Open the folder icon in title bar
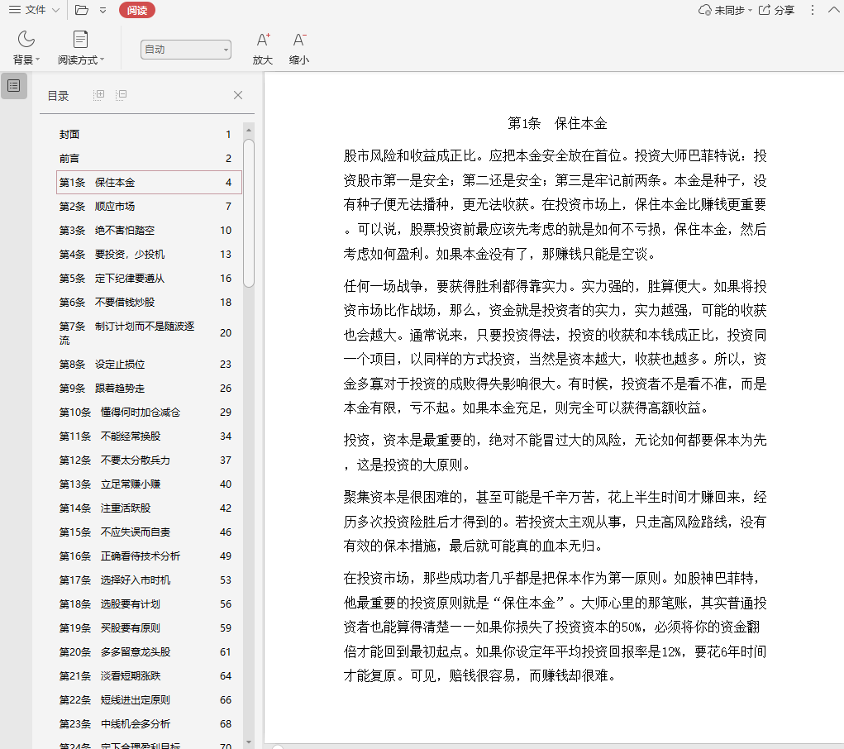The height and width of the screenshot is (749, 844). click(x=81, y=10)
